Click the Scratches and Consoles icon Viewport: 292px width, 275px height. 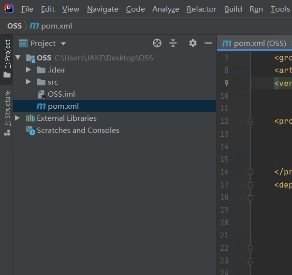click(30, 130)
